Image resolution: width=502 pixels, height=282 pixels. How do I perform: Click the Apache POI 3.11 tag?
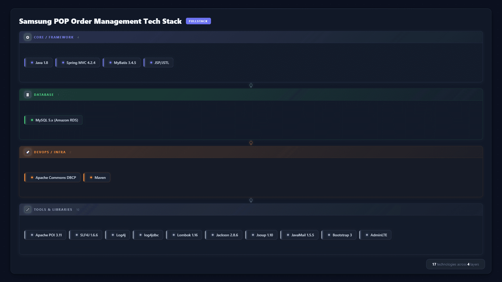click(x=45, y=235)
